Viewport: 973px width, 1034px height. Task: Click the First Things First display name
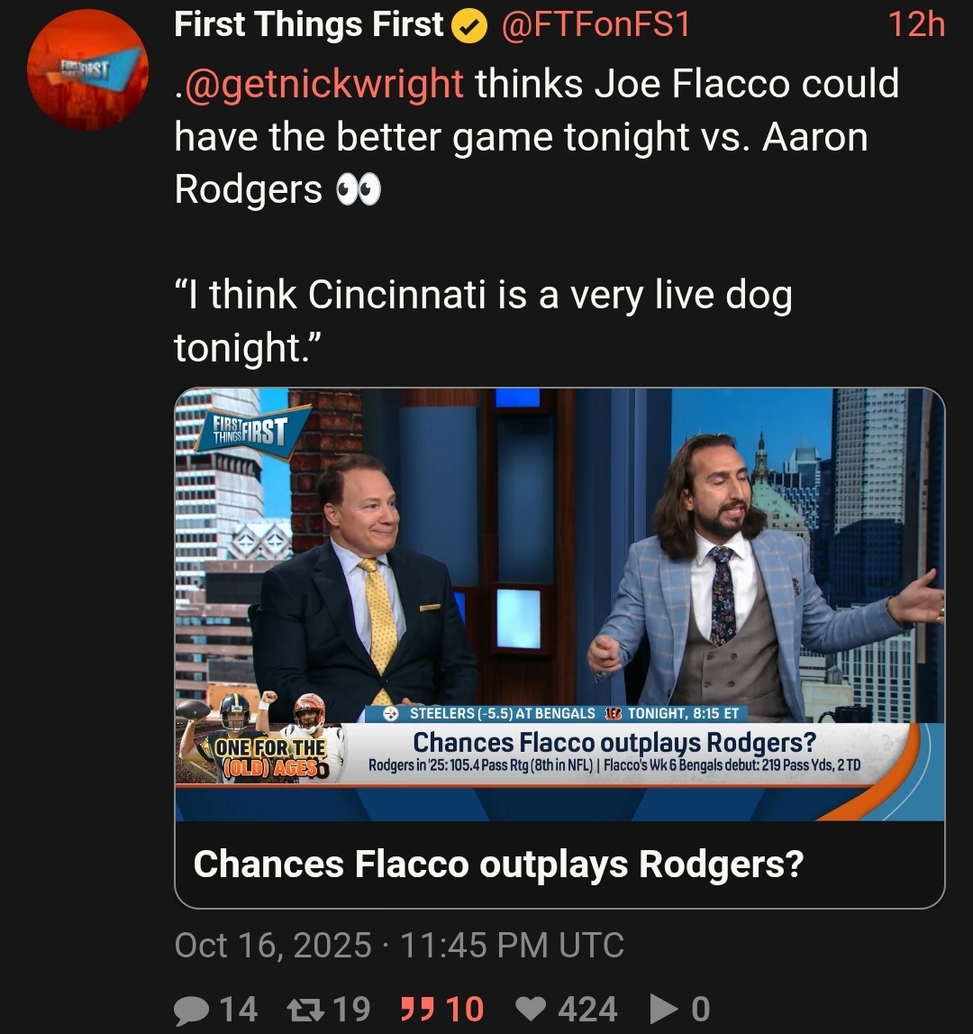(x=309, y=25)
